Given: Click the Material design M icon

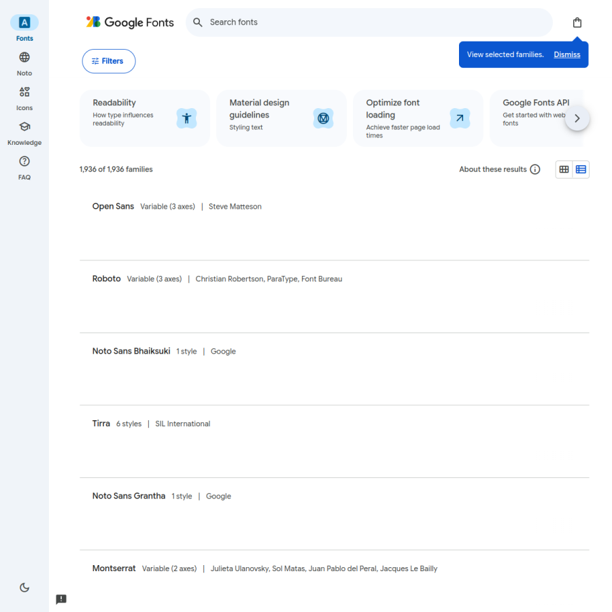Looking at the screenshot, I should click(323, 118).
